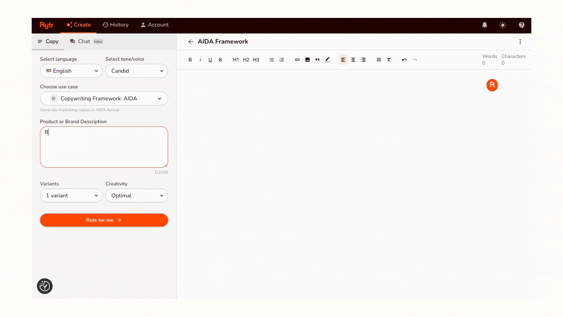Clear formatting from selected text
Image resolution: width=563 pixels, height=317 pixels.
[x=389, y=60]
